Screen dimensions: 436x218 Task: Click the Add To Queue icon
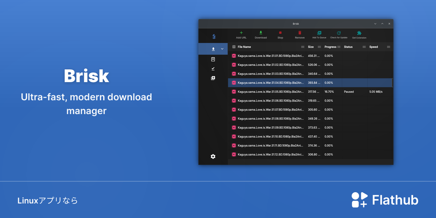[319, 33]
